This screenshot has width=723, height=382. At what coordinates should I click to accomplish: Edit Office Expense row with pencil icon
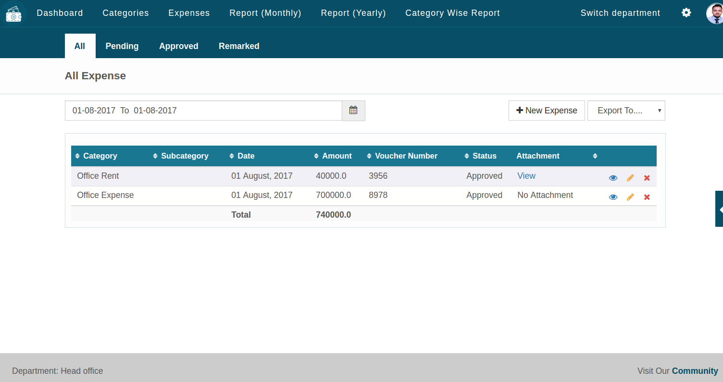(630, 197)
